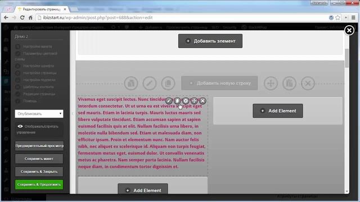Toggle Отображать/спрятать управление eye control
The image size is (360, 202).
[x=39, y=129]
